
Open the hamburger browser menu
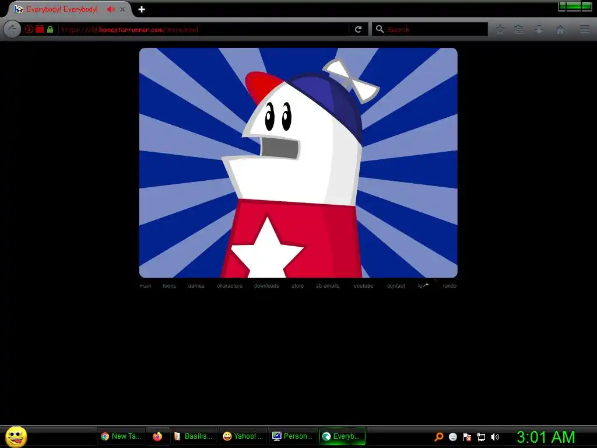tap(585, 29)
